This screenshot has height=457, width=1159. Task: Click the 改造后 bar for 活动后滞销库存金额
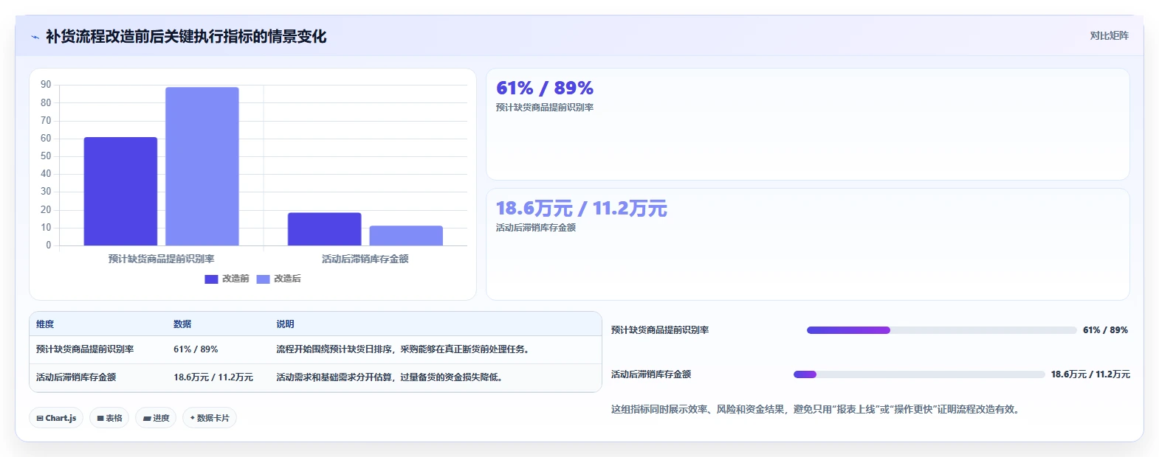406,236
